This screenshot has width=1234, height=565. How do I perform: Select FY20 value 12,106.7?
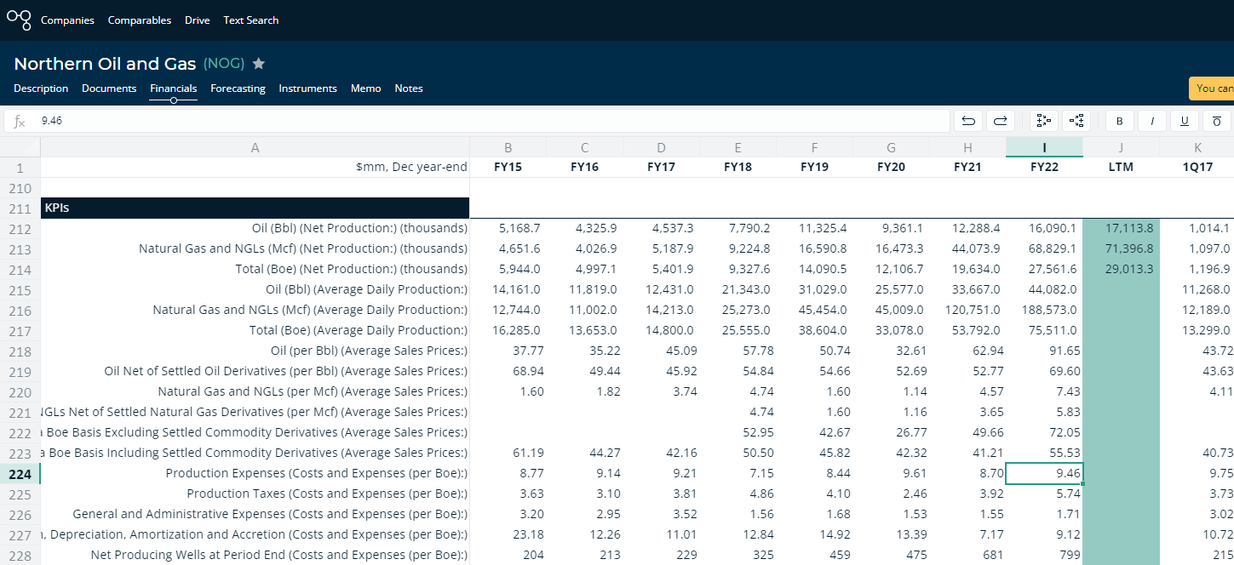891,269
